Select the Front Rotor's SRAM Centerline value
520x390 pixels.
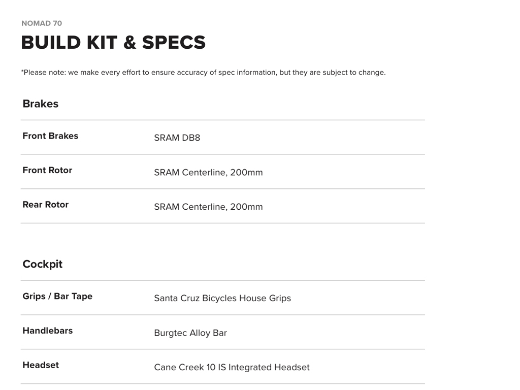click(208, 172)
